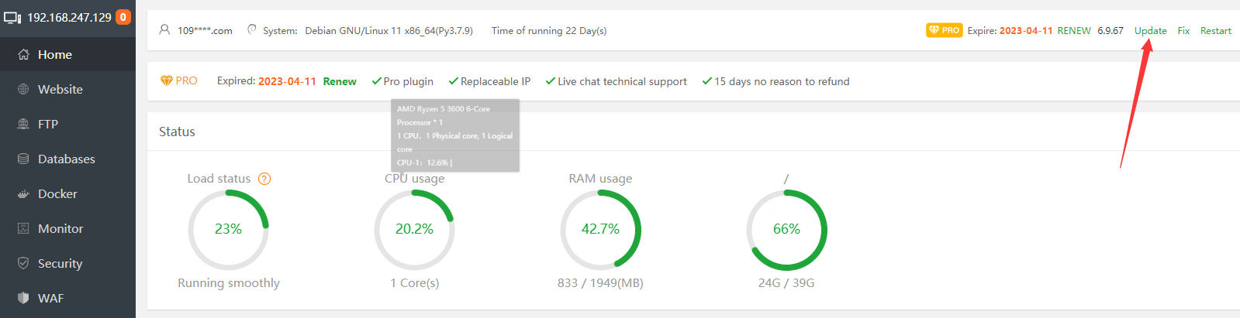The width and height of the screenshot is (1240, 318).
Task: Click the Security shield icon
Action: (x=23, y=264)
